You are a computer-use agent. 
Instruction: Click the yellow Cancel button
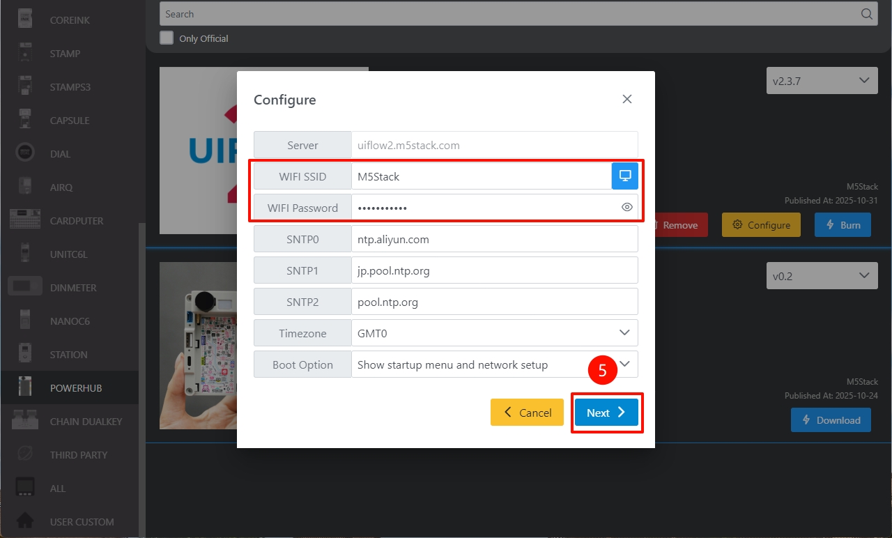(527, 413)
